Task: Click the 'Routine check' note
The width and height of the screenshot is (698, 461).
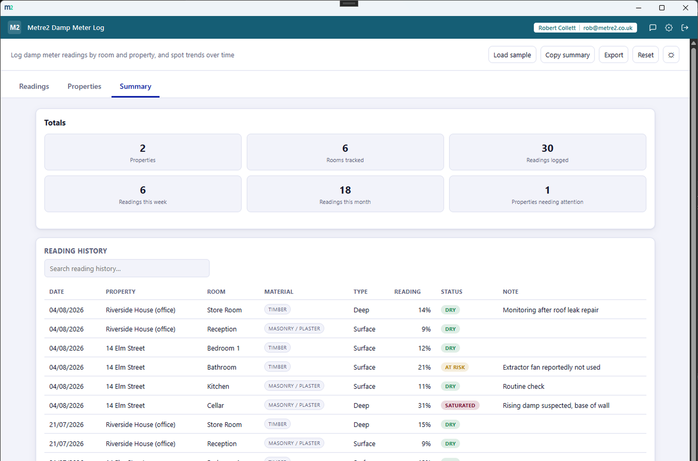Action: coord(523,386)
